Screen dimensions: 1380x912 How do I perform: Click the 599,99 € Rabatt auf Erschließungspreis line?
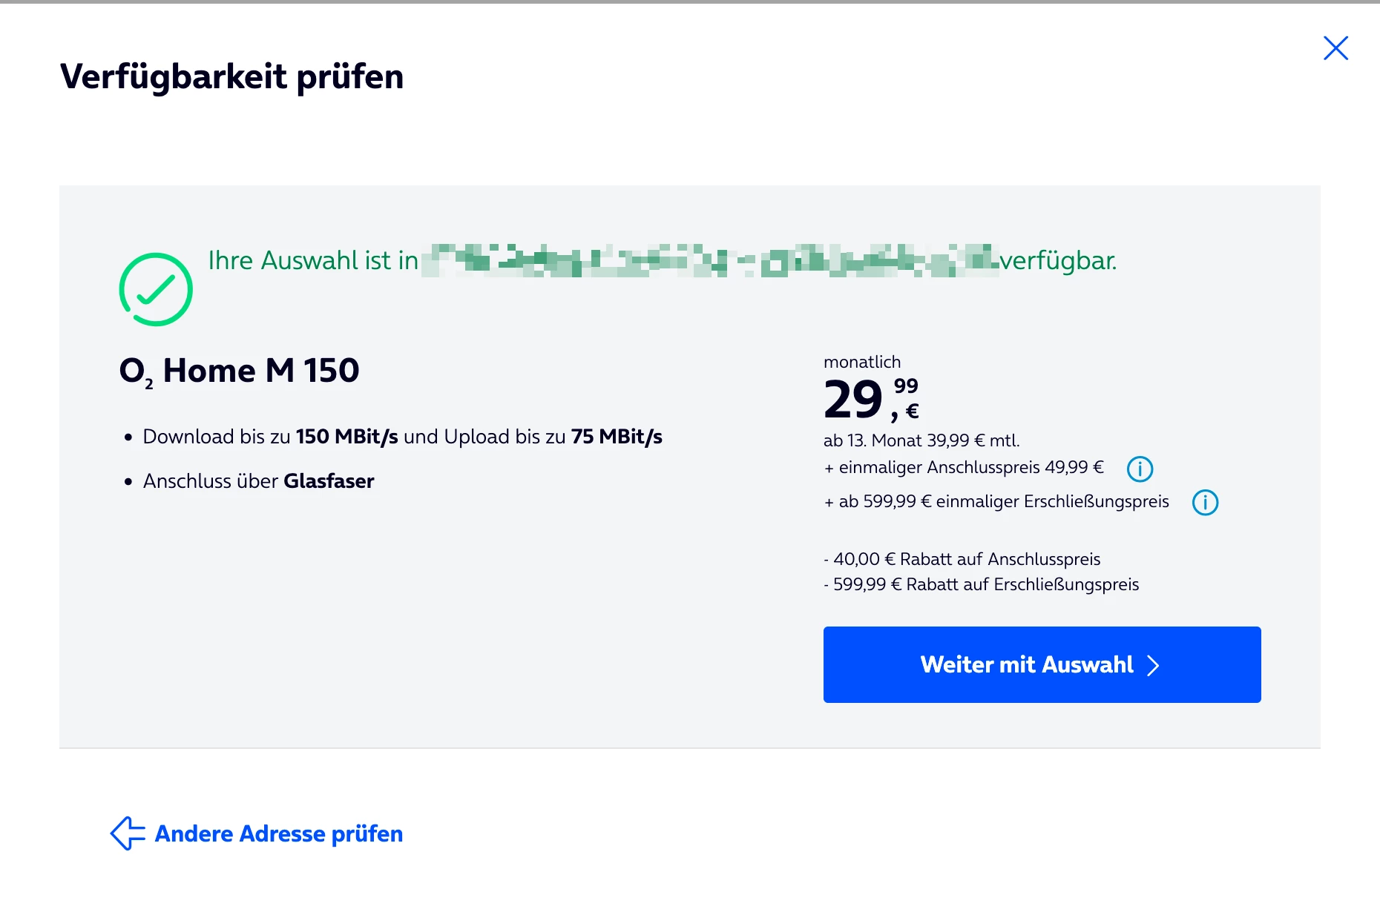(x=982, y=584)
